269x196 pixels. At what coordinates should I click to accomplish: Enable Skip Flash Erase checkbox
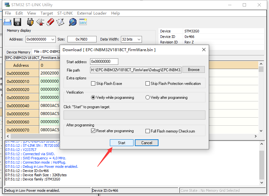click(x=93, y=84)
